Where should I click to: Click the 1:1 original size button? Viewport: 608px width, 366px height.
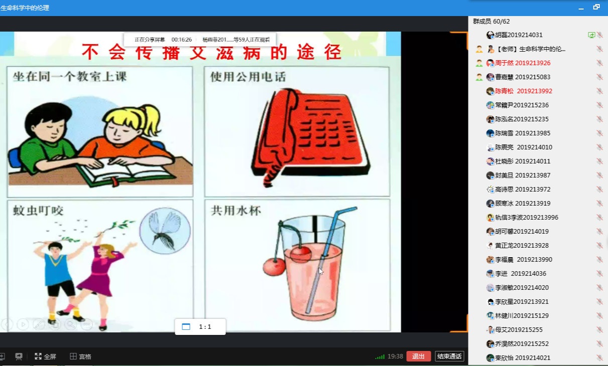coord(205,327)
